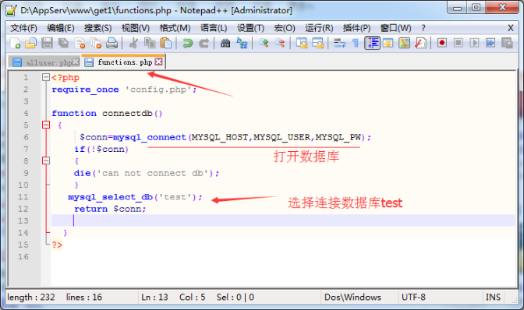524x310 pixels.
Task: Collapse the fold marker on line 8
Action: coord(46,160)
